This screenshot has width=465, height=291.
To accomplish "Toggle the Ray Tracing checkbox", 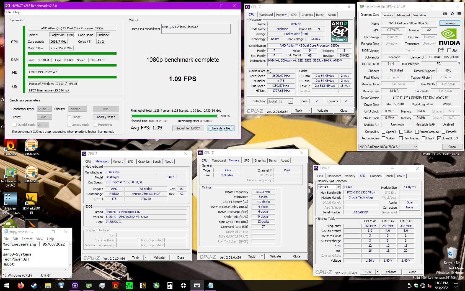I will pyautogui.click(x=401, y=138).
